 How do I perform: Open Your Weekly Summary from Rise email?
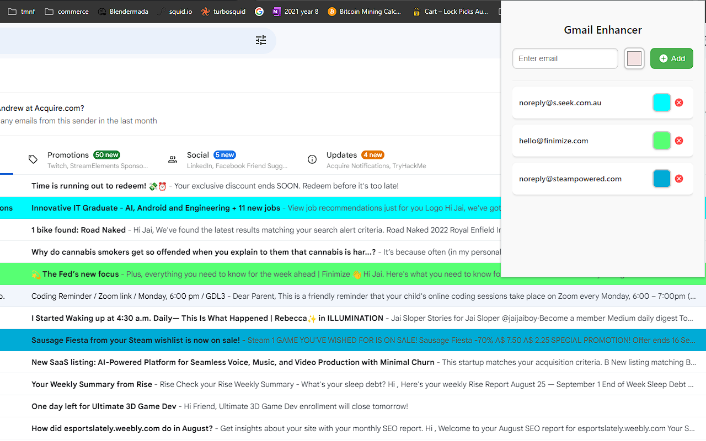point(353,384)
